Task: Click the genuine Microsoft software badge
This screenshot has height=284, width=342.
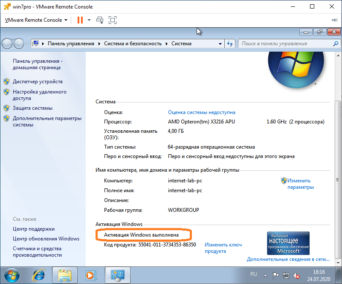Action: click(x=288, y=243)
